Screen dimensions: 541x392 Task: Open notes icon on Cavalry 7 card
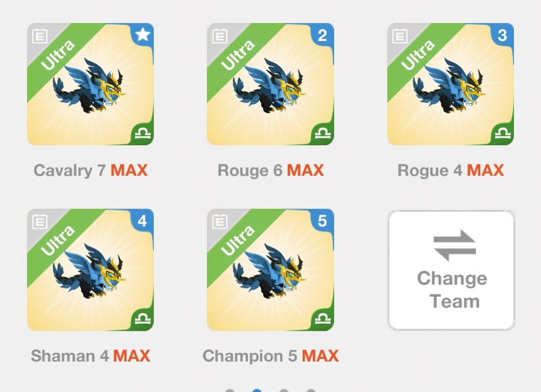pos(40,36)
